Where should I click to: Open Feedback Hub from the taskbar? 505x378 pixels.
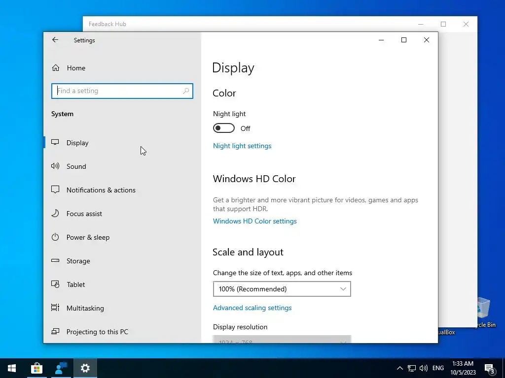pos(61,368)
